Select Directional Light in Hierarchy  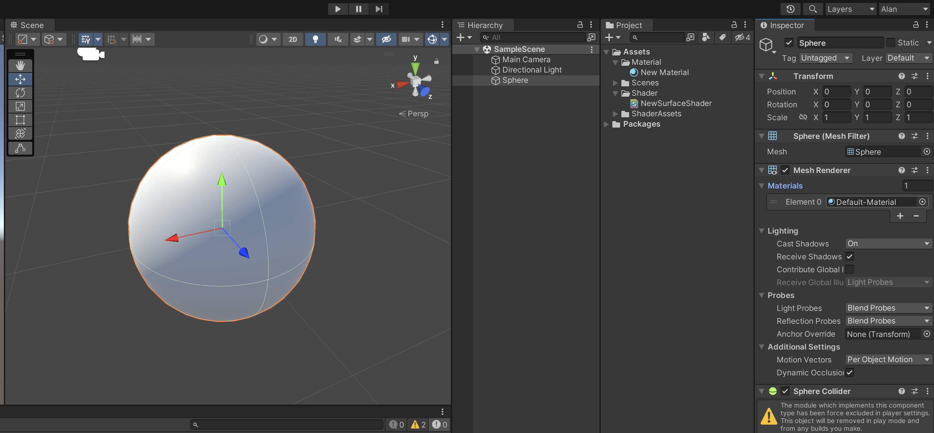pos(531,70)
